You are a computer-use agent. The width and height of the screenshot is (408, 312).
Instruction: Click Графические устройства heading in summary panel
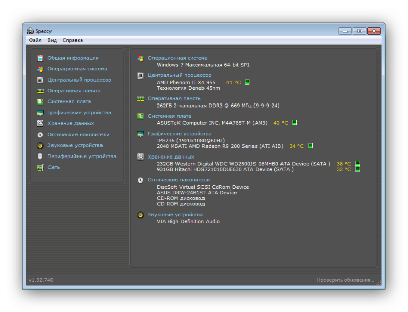pos(180,134)
